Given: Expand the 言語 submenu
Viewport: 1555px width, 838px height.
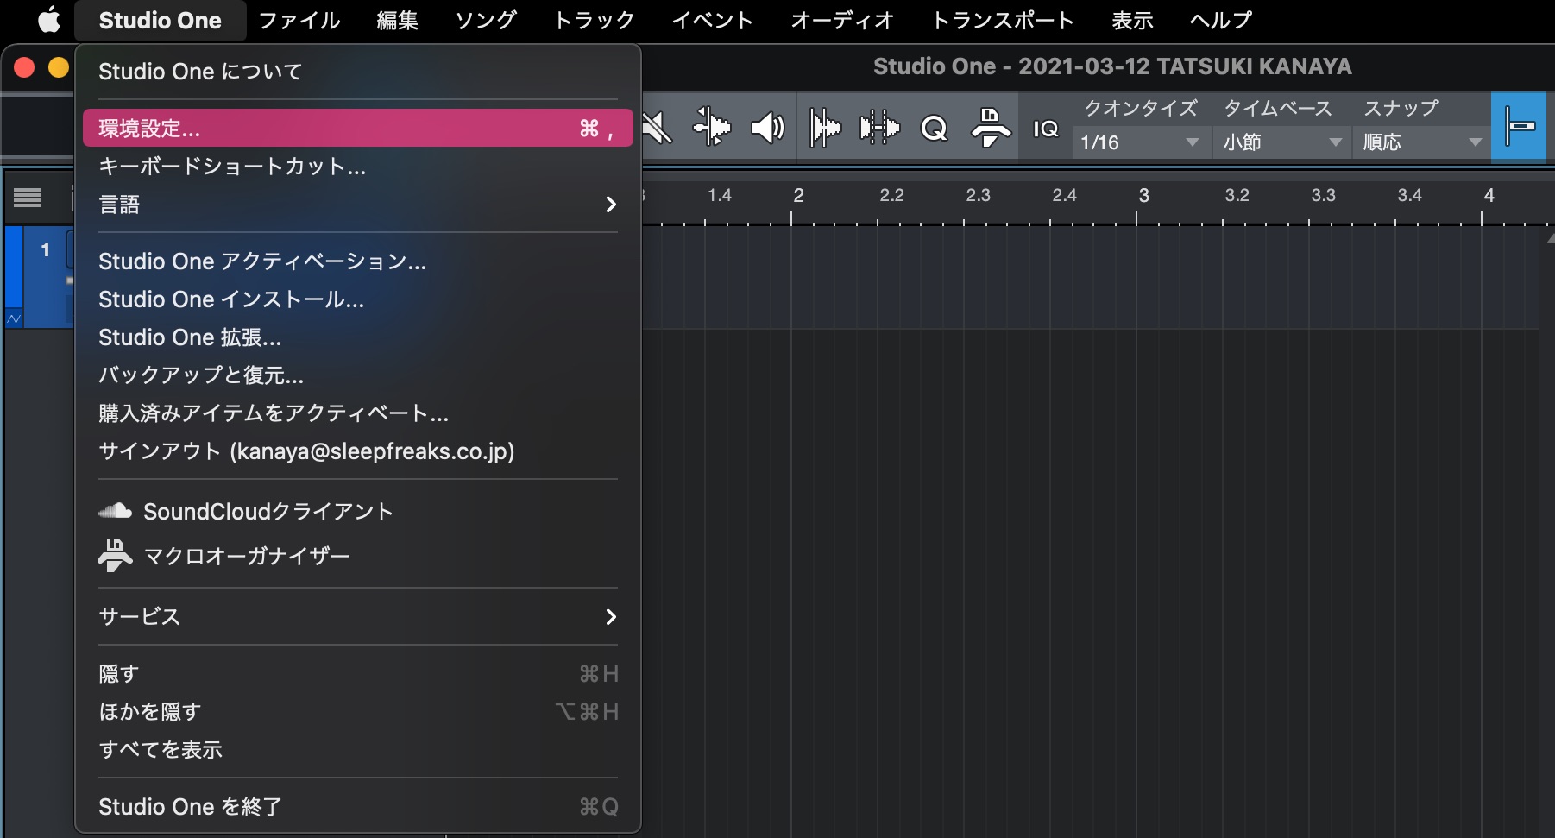Looking at the screenshot, I should click(x=358, y=205).
